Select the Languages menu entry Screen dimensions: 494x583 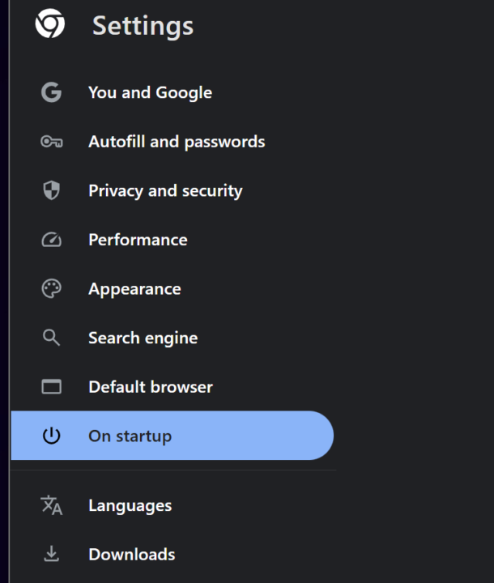point(130,506)
